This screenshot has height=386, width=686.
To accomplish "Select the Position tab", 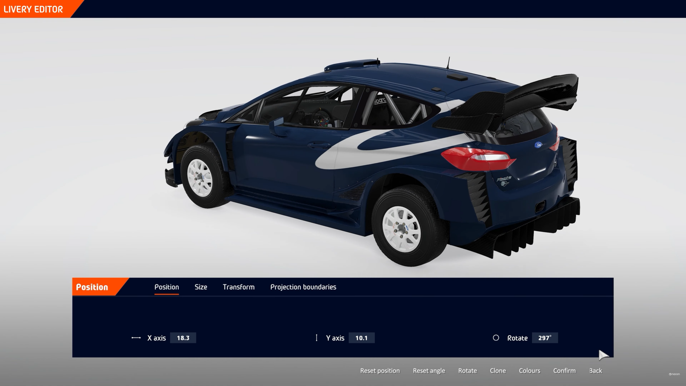I will pyautogui.click(x=166, y=287).
